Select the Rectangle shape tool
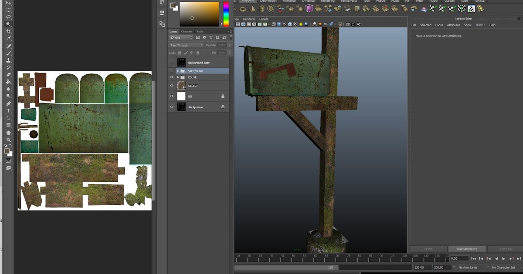Viewport: 523px width, 274px height. point(8,125)
